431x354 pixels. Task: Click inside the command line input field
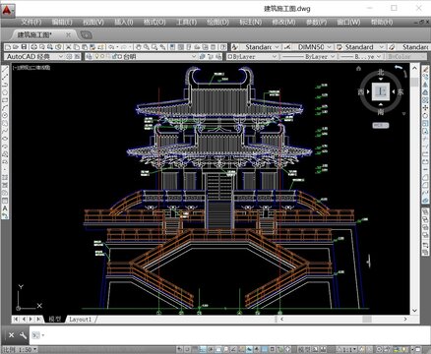[229, 335]
